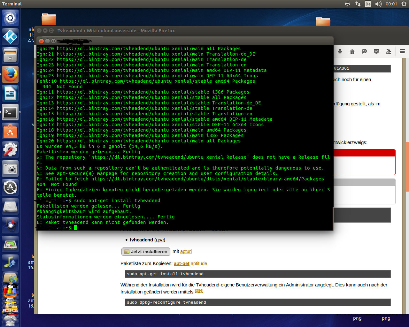Launch the music note converter app

point(10,263)
